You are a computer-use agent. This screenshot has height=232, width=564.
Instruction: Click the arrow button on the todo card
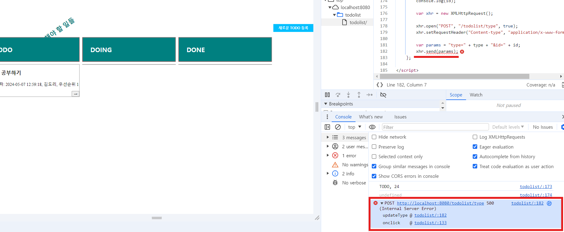tap(76, 94)
